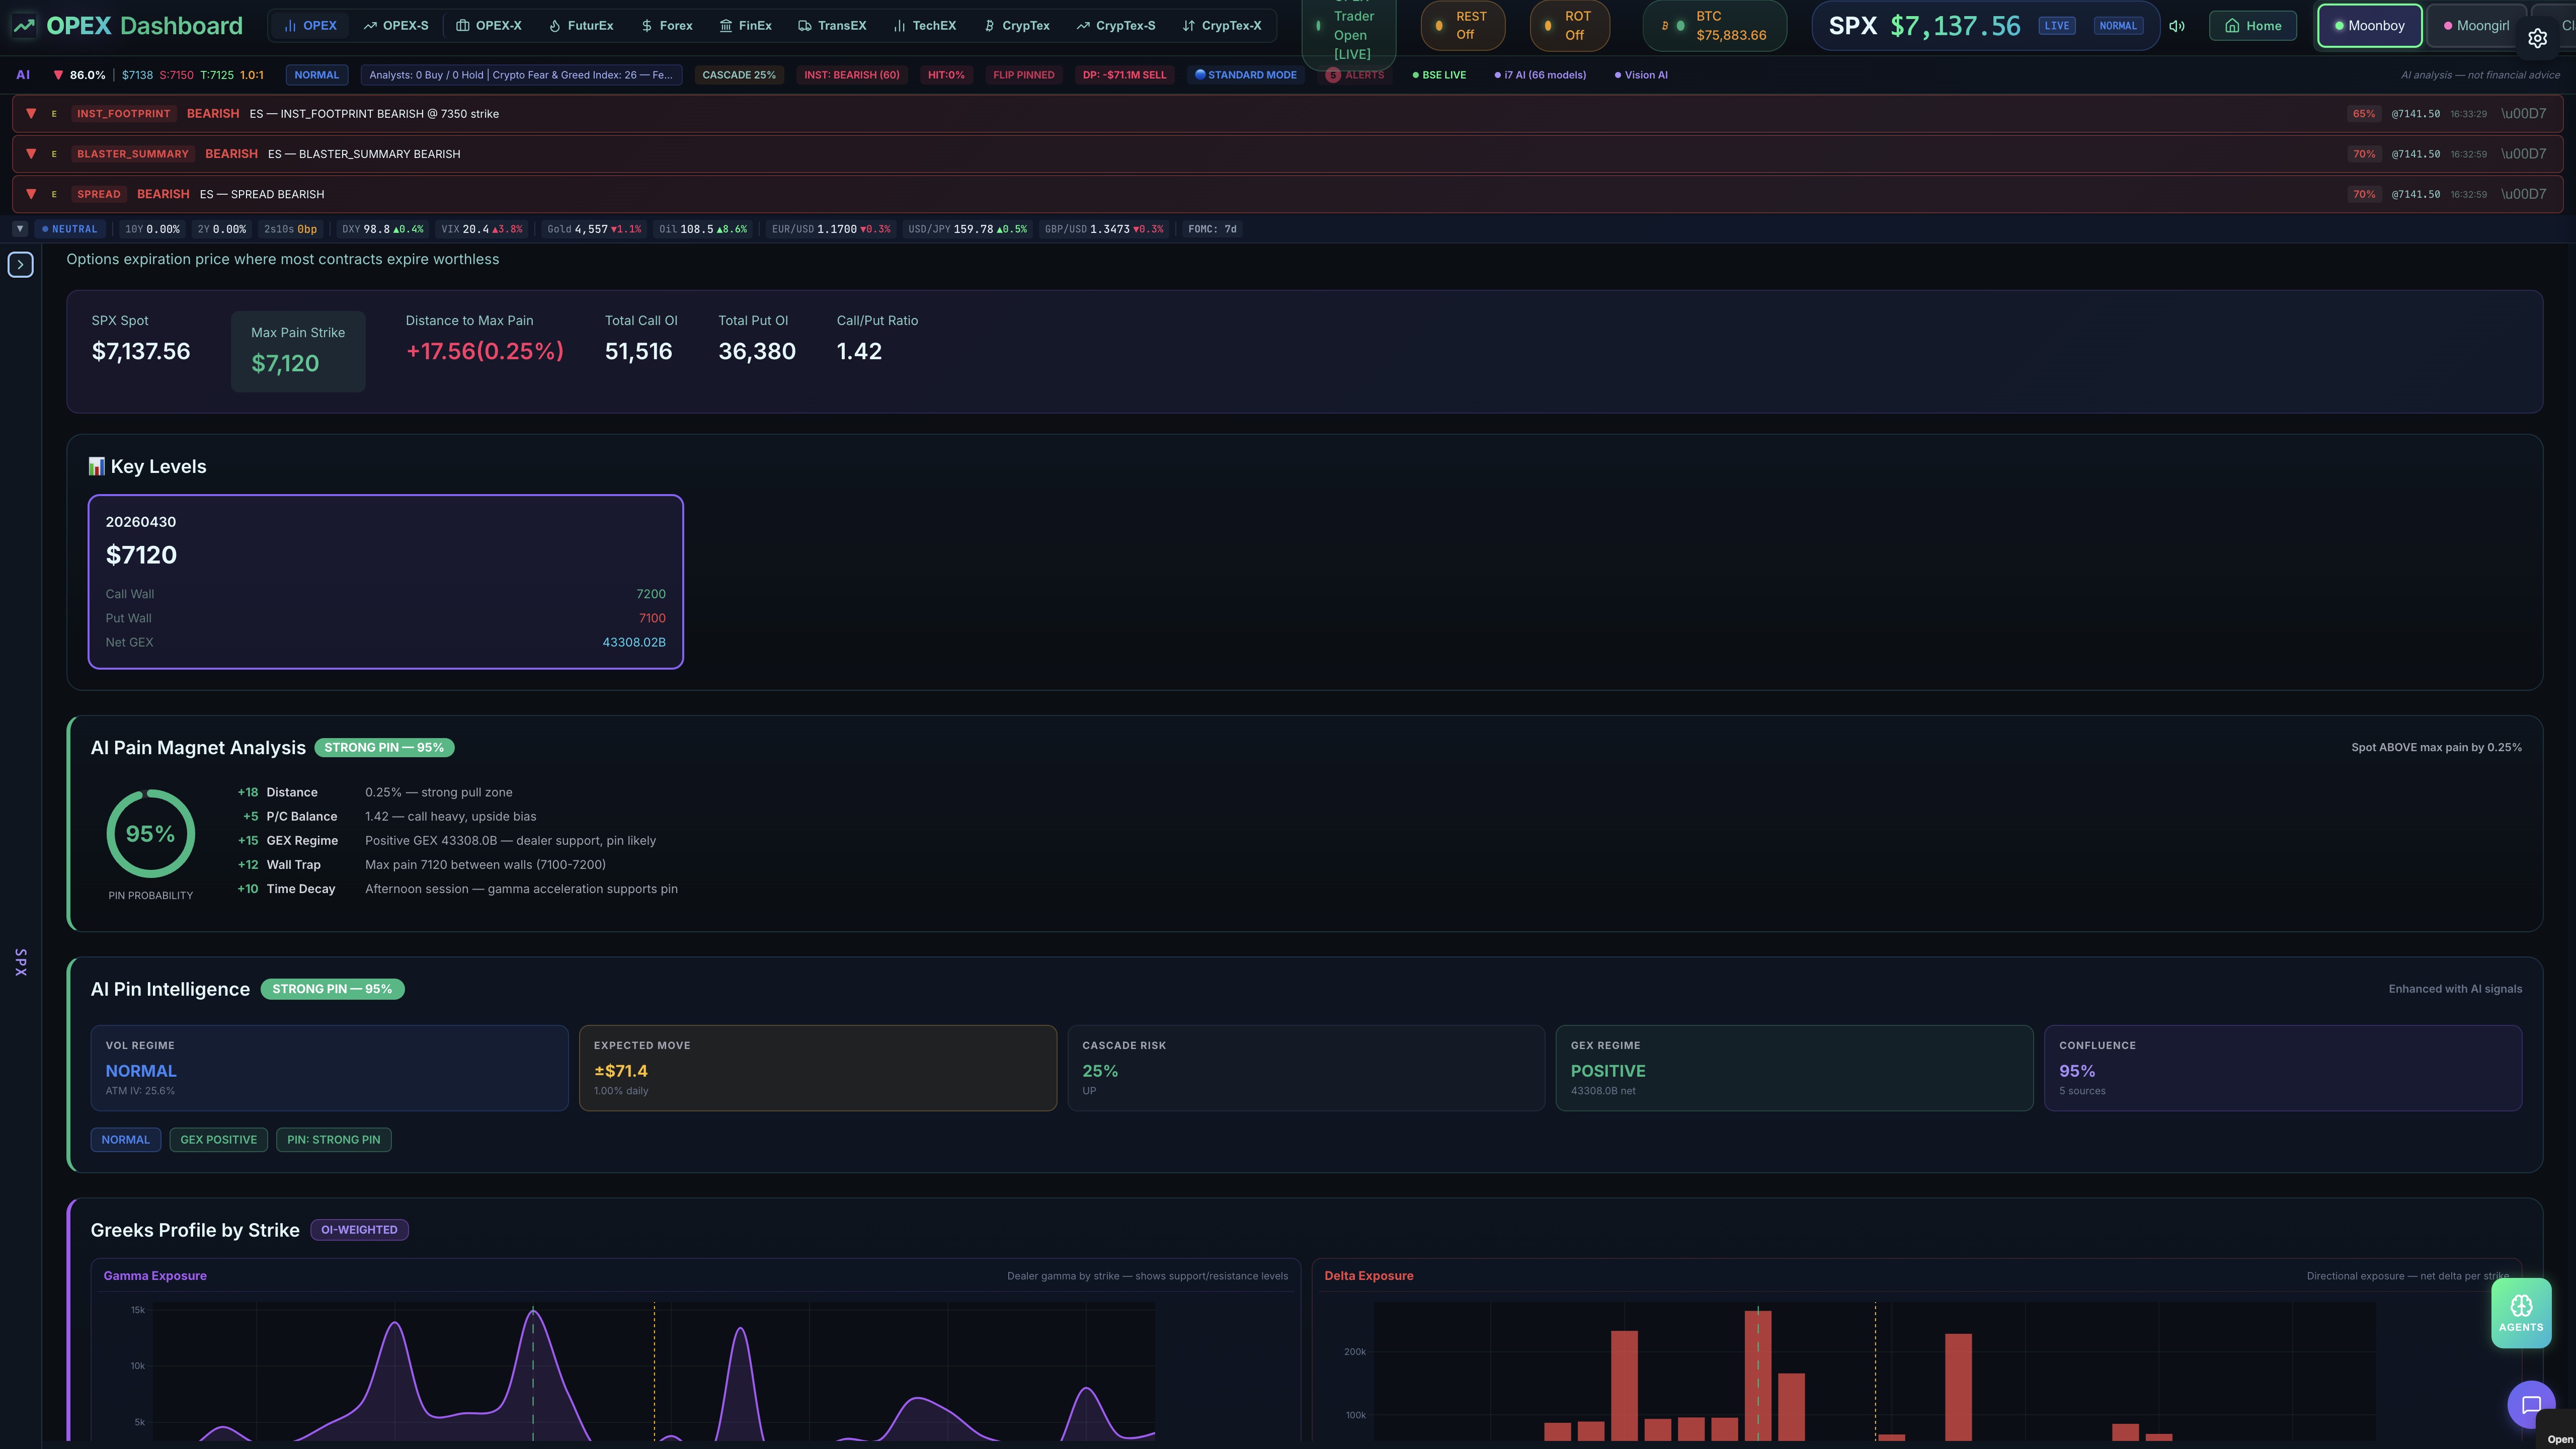Click the HIT:0% badge
The image size is (2576, 1449).
[946, 75]
